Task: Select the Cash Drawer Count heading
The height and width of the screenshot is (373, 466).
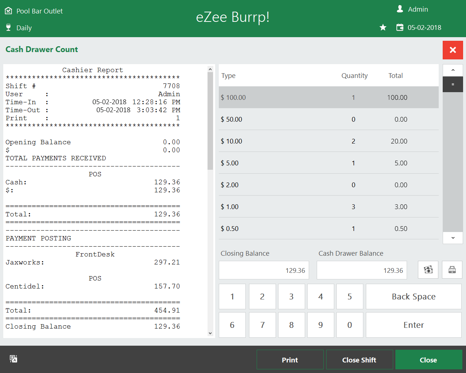Action: point(42,50)
